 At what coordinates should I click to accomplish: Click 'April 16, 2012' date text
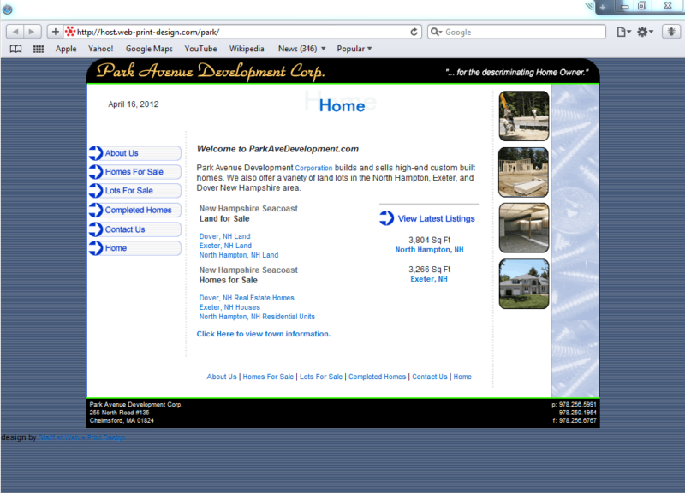click(134, 104)
